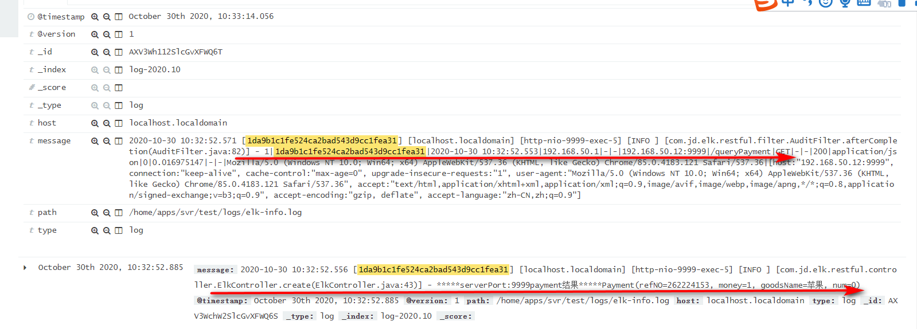Click the @timestamp clock field-type icon
The height and width of the screenshot is (329, 917).
coord(31,17)
